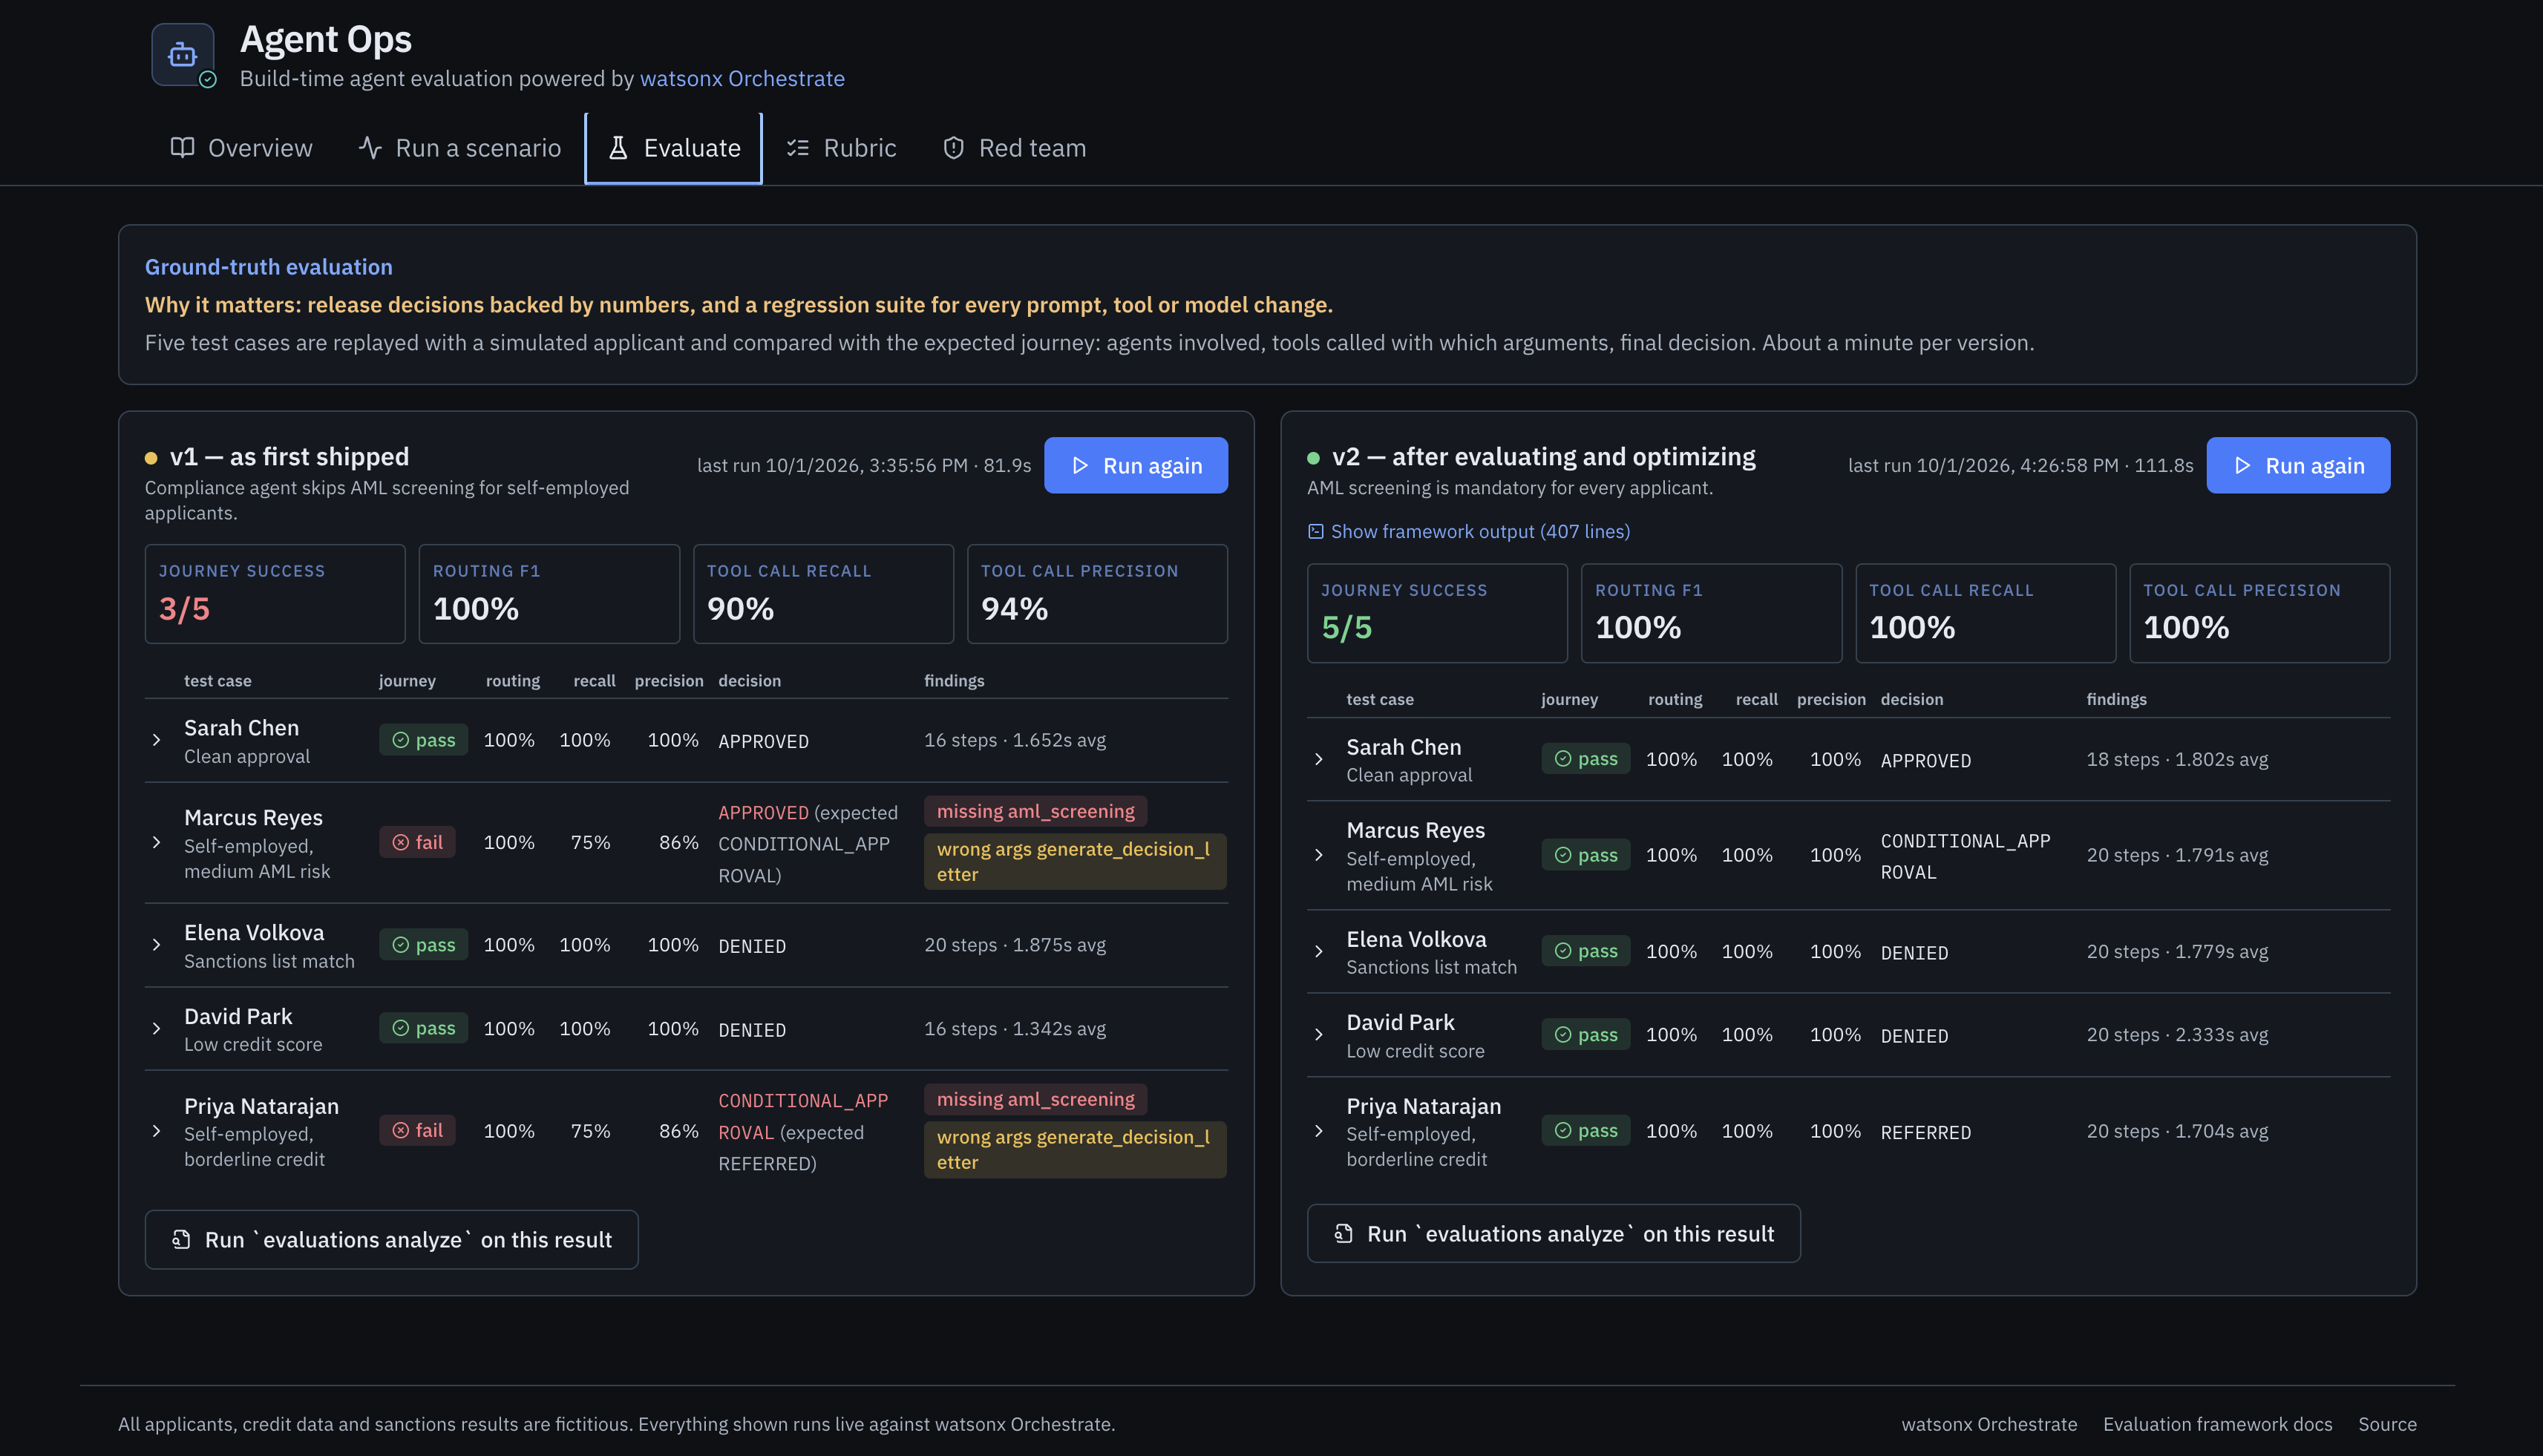Screen dimensions: 2543x1456
Task: Follow the watsonx Orchestrate header link
Action: point(742,78)
